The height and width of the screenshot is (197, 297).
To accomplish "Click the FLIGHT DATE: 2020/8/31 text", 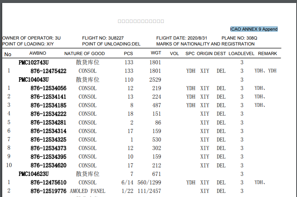I will (x=182, y=38).
